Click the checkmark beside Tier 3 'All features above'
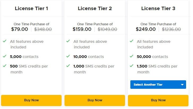 coord(132,41)
